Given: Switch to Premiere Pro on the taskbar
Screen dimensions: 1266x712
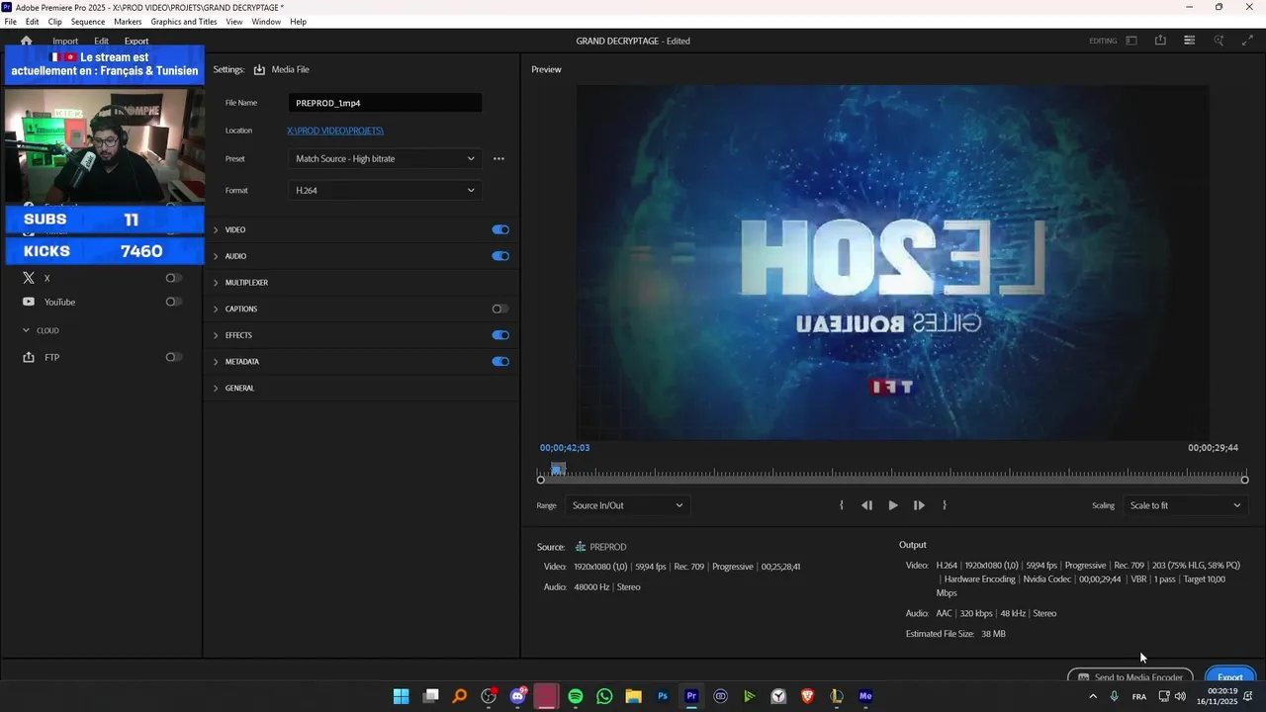Looking at the screenshot, I should pos(691,696).
